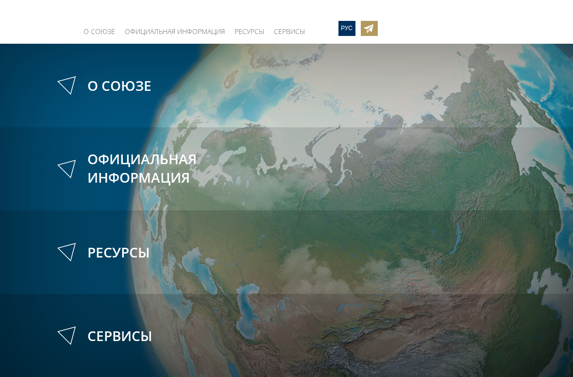This screenshot has height=377, width=573.
Task: Expand triangle beside large ОФИЦИАЛЬНАЯ ИНФОРМАЦИЯ heading
Action: [x=67, y=169]
